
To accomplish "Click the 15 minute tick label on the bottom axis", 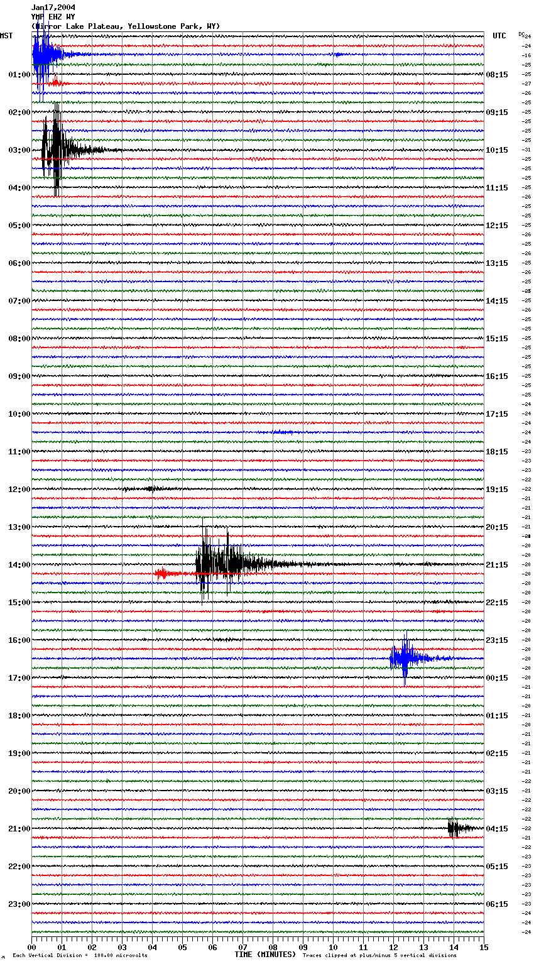I will [484, 947].
